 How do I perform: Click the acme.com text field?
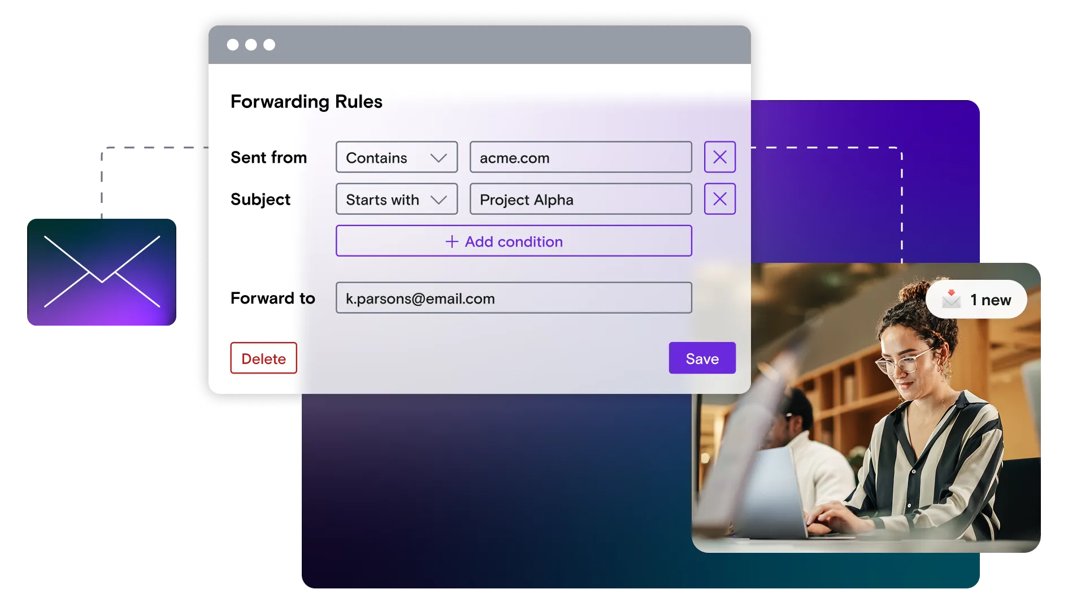(581, 157)
